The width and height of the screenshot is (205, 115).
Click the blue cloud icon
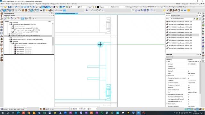click(x=185, y=10)
